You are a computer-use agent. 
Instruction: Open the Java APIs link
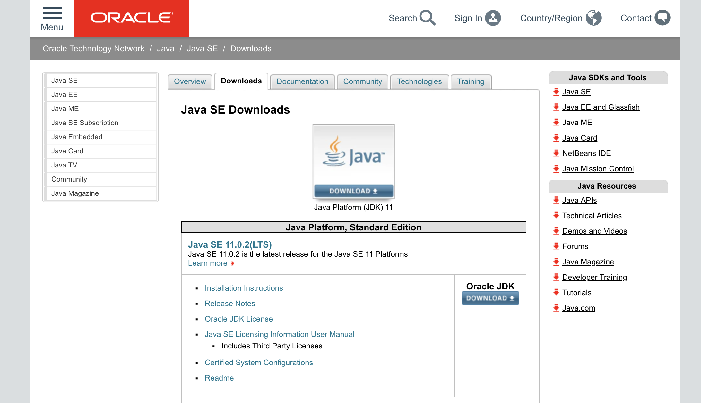point(579,201)
